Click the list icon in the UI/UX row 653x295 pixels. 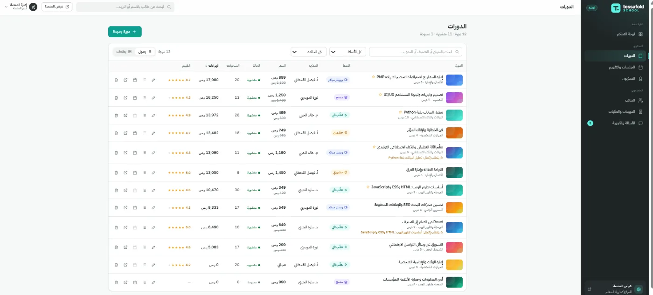pyautogui.click(x=144, y=98)
